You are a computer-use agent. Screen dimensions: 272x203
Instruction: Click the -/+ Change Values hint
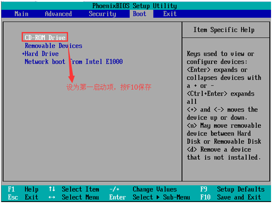point(143,189)
